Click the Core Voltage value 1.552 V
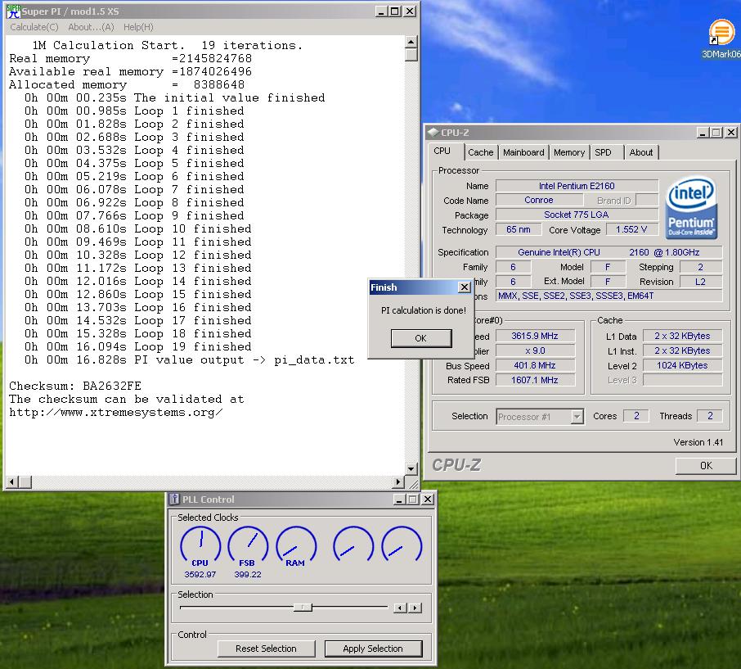 (631, 229)
